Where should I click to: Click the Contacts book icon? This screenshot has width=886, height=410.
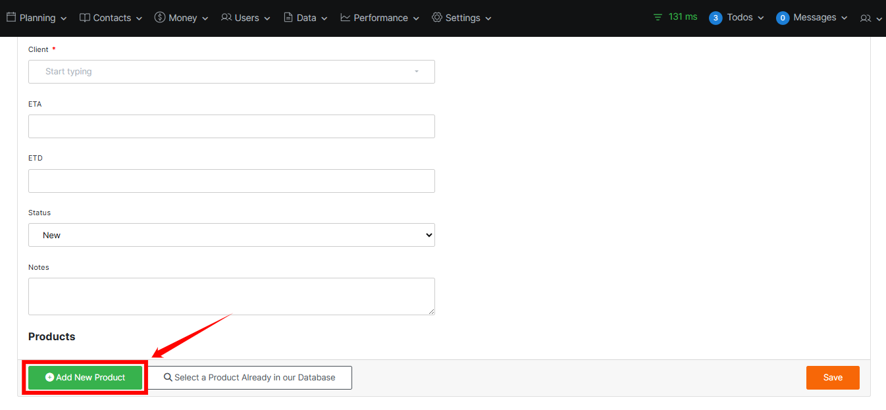click(85, 17)
